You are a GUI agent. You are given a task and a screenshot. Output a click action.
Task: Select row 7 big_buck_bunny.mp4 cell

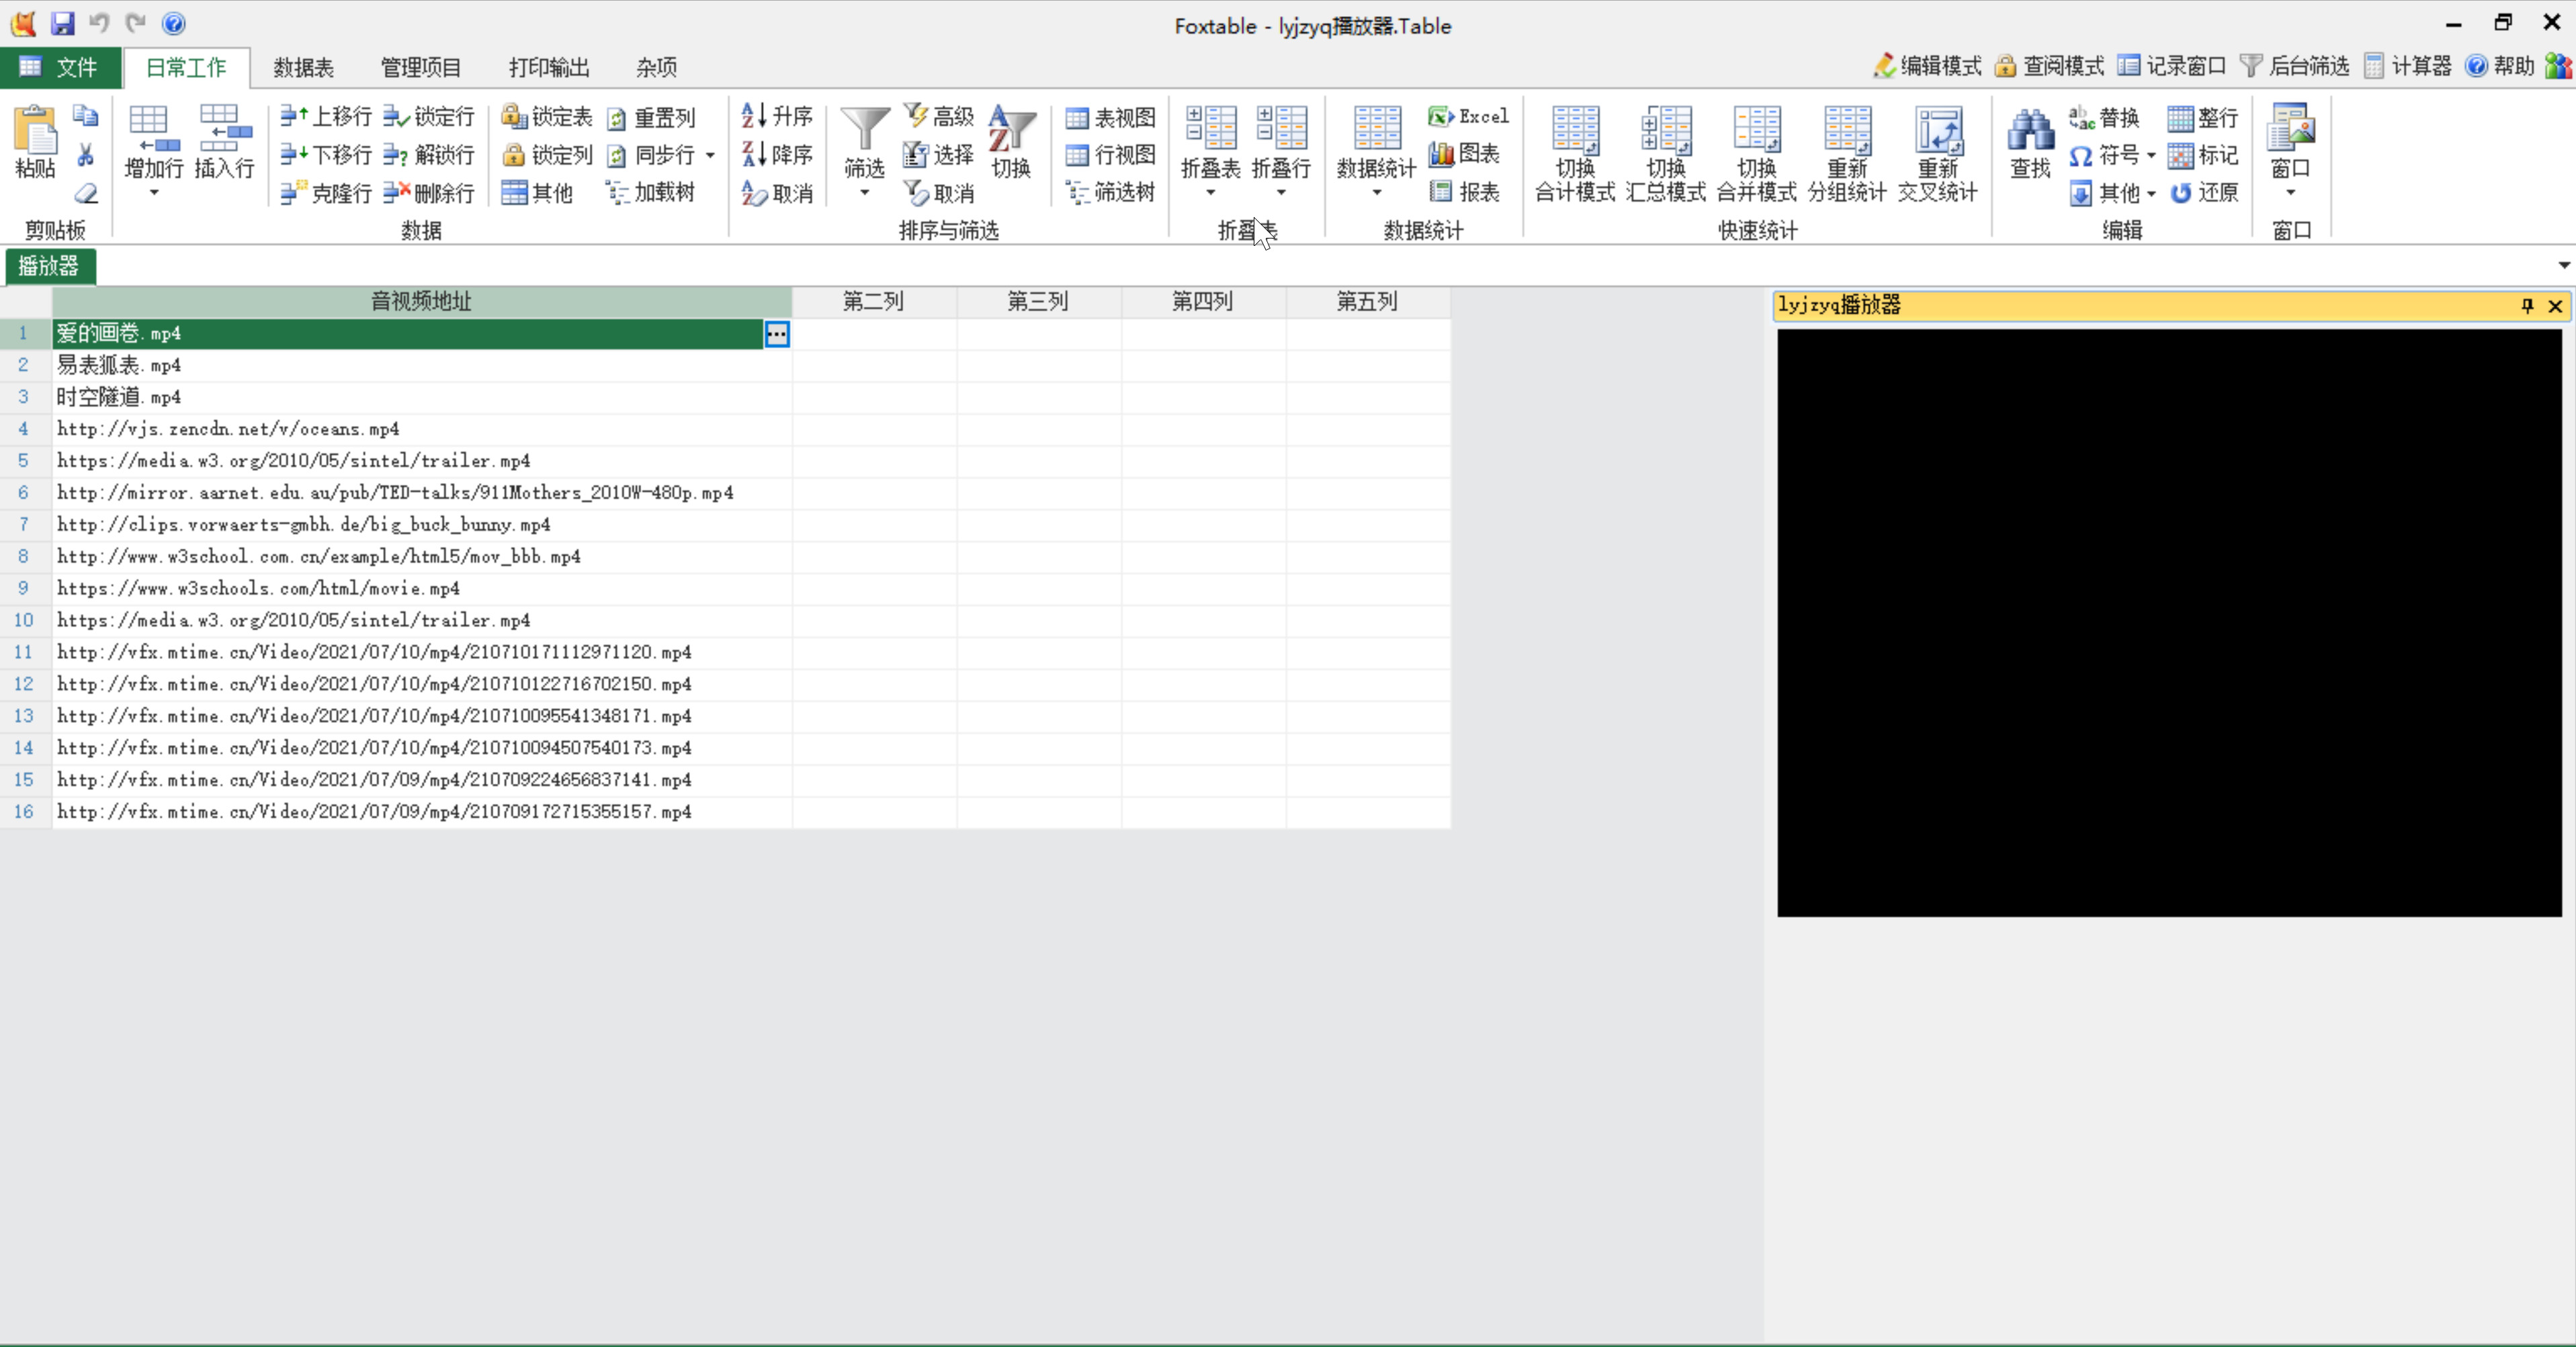[421, 524]
